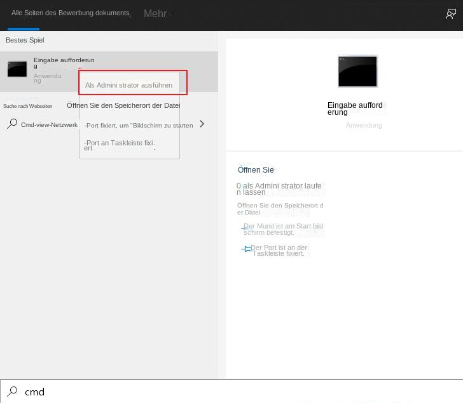Click the 'Cmd-view-Netzwerk' web search suggestion
Screen dimensions: 463x403
[49, 125]
